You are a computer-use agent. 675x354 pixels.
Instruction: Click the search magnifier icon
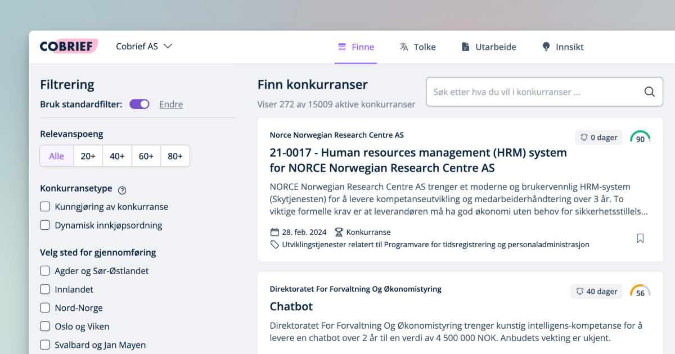[x=649, y=91]
